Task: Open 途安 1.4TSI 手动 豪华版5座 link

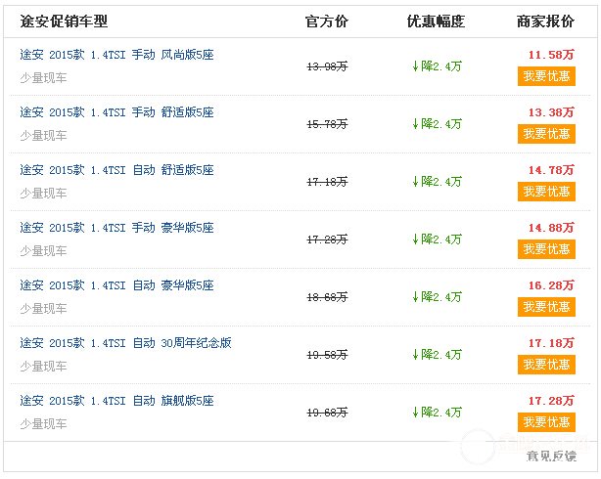Action: tap(116, 228)
